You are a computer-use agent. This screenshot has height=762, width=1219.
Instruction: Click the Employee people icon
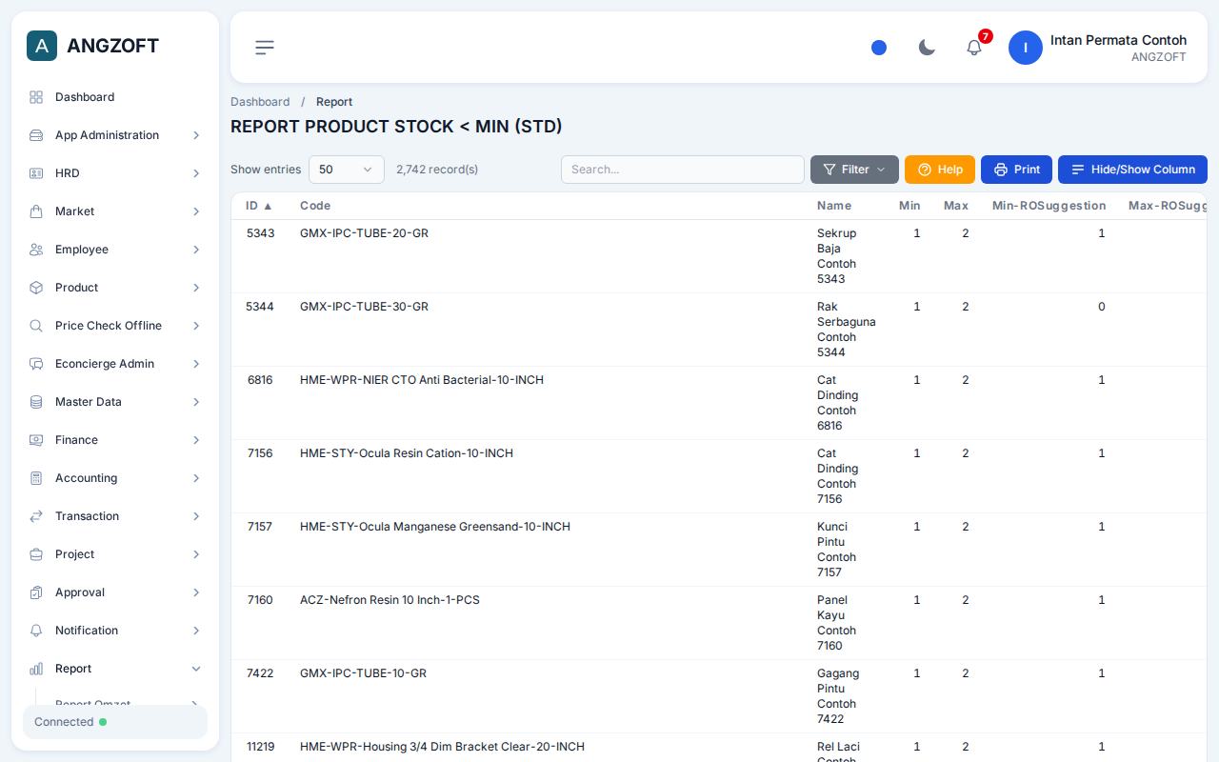[36, 250]
